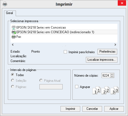
Task: Select the Todas radio button
Action: 13,75
